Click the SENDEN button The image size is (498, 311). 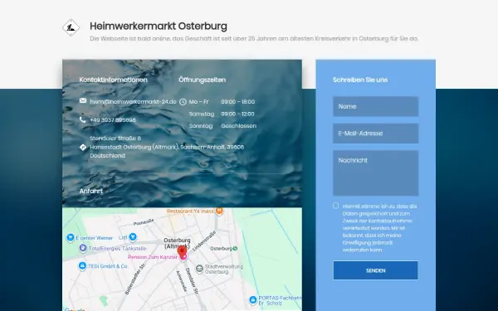pyautogui.click(x=376, y=270)
